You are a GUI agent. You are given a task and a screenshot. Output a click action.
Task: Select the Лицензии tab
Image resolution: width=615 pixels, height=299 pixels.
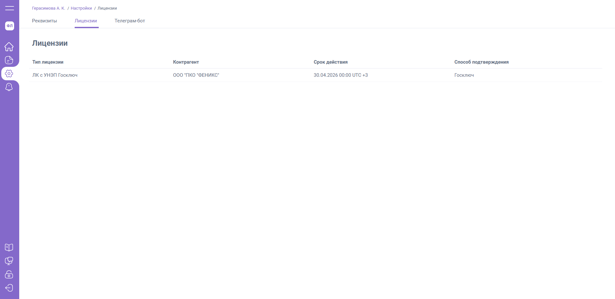pyautogui.click(x=86, y=21)
